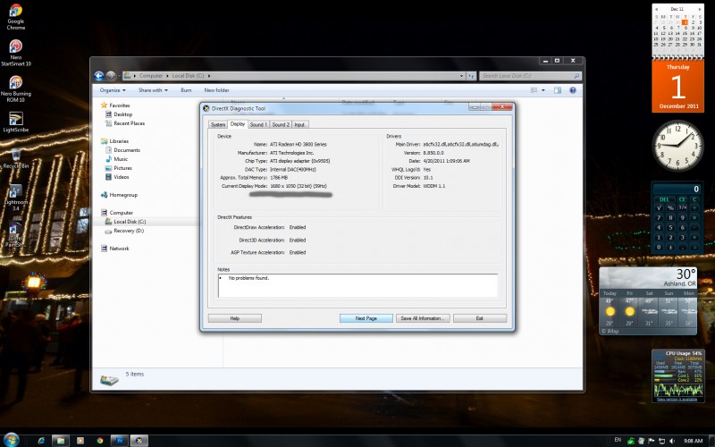Toggle the Explorer preview pane icon

(x=557, y=90)
